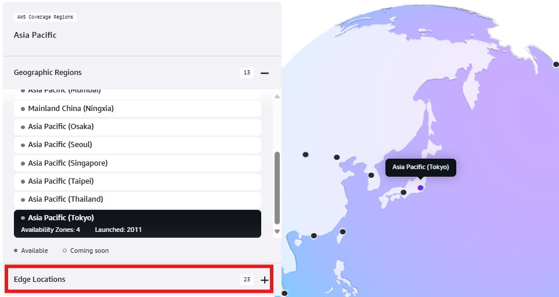Screen dimensions: 559x297
Task: Open Asia Pacific (Taipei) region entry
Action: point(138,181)
